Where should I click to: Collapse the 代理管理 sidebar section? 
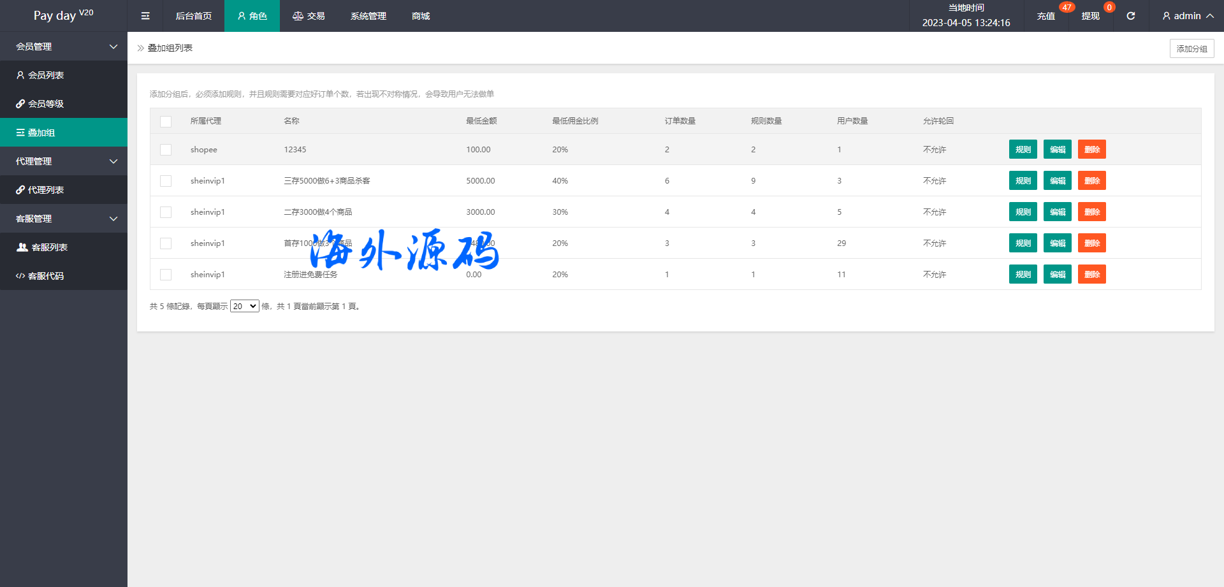[x=64, y=161]
